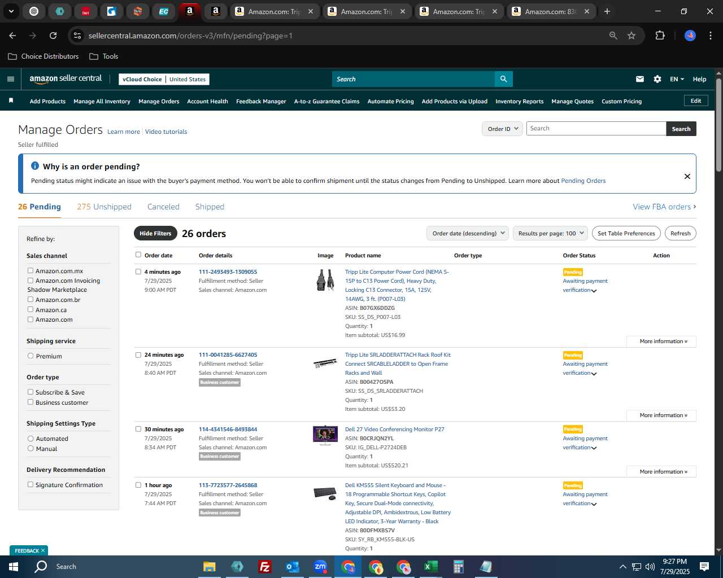
Task: Select the Automated shipping settings radio
Action: 31,438
